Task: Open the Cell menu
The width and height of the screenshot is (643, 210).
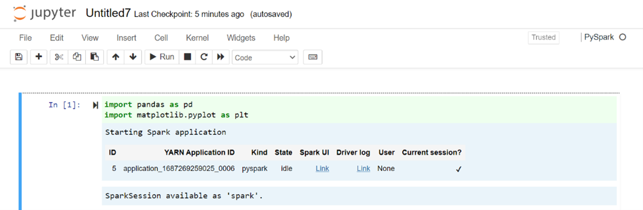Action: click(161, 38)
